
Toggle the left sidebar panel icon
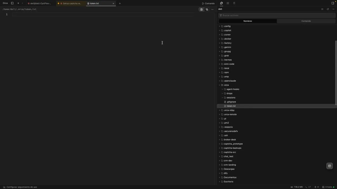[x=12, y=3]
